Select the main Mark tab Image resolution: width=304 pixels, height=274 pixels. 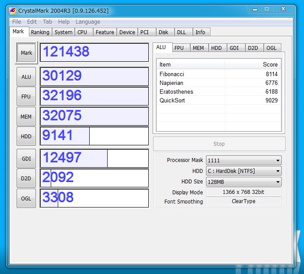[18, 31]
